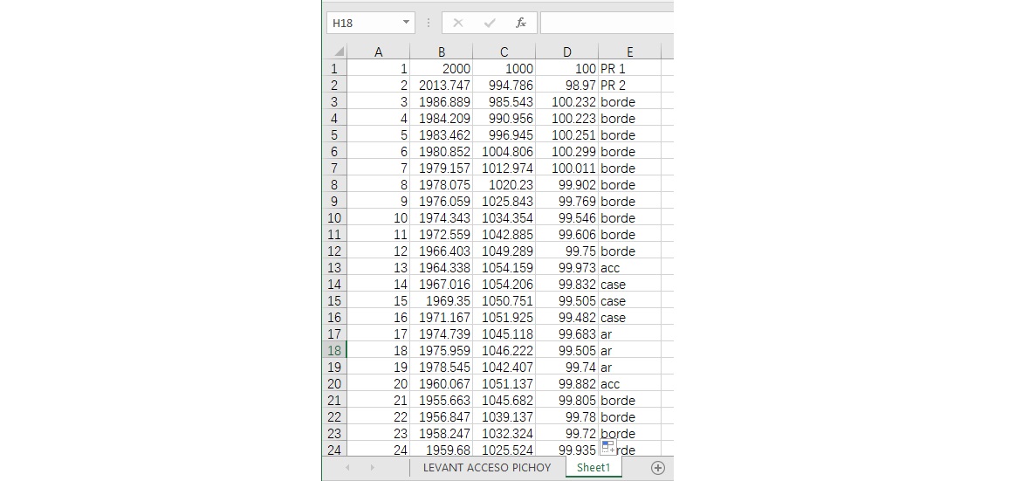Click cell with value 2013.747

click(x=444, y=86)
